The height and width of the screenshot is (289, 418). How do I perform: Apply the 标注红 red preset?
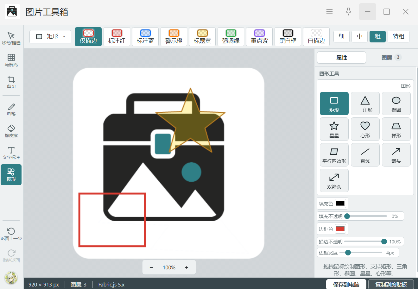(x=117, y=37)
